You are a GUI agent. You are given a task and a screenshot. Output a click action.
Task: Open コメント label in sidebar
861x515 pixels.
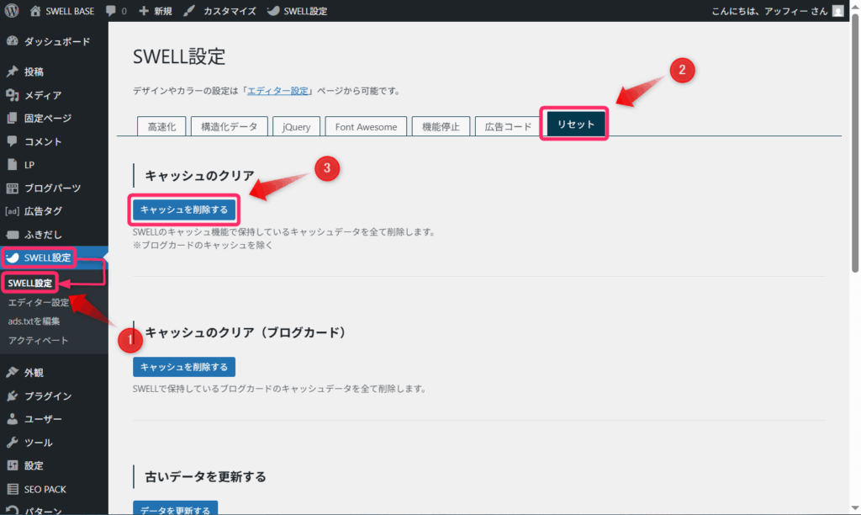point(43,142)
